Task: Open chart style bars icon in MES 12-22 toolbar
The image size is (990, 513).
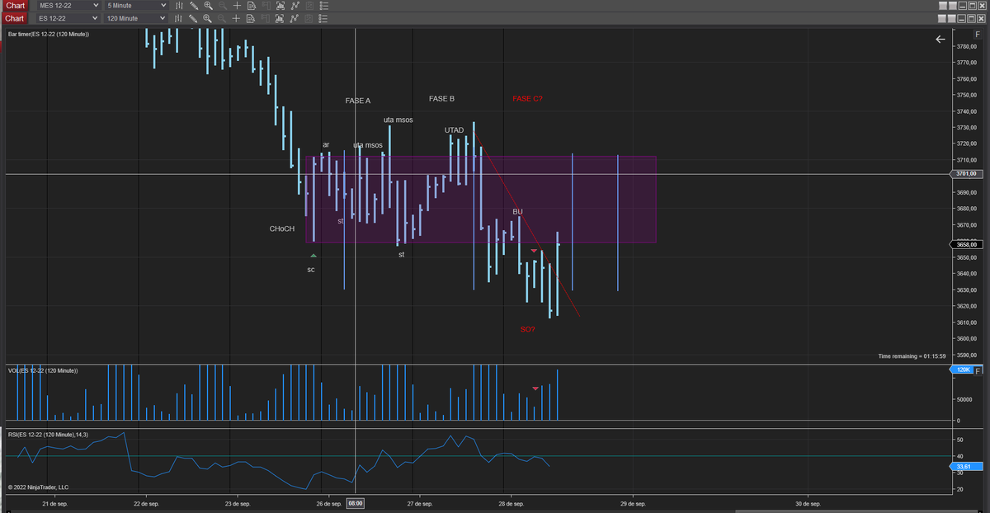Action: [179, 6]
